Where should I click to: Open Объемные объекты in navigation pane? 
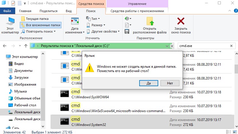coord(24,98)
